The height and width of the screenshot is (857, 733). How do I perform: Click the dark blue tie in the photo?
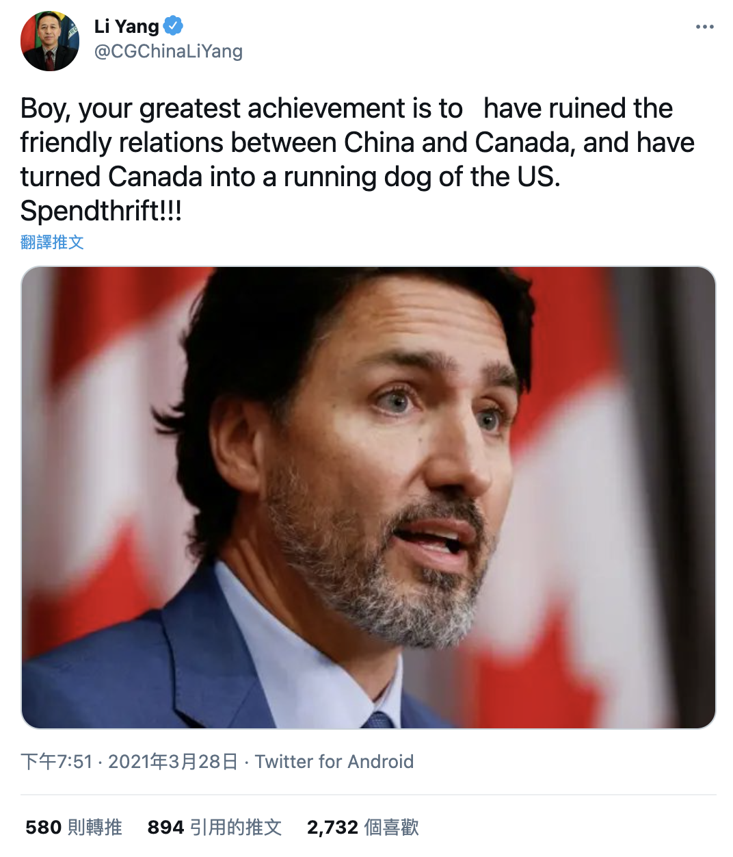pos(378,719)
